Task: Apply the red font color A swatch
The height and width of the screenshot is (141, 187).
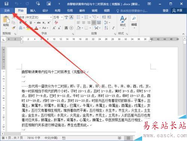Action: point(36,28)
